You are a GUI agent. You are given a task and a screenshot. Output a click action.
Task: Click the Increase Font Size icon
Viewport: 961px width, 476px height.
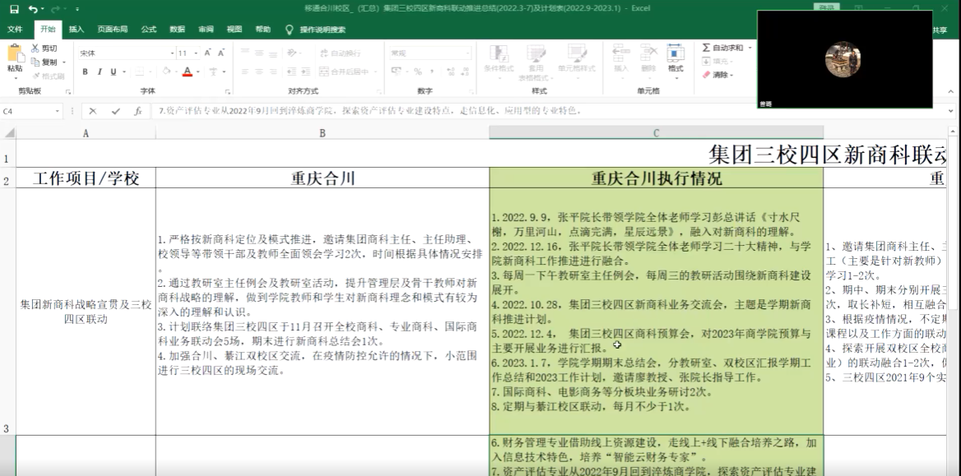pos(208,53)
